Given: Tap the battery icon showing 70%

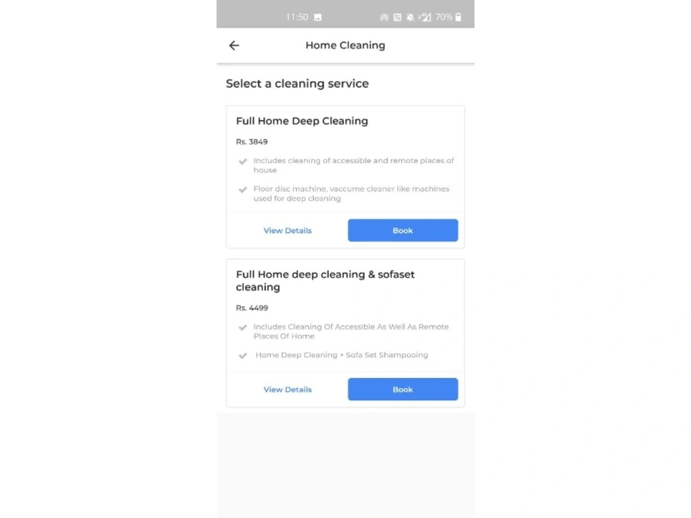Looking at the screenshot, I should [457, 17].
